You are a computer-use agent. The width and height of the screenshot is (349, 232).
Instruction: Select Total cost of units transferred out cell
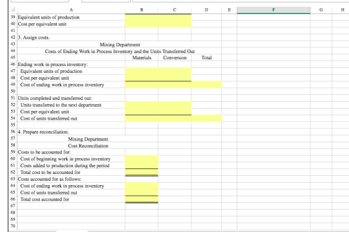206,118
